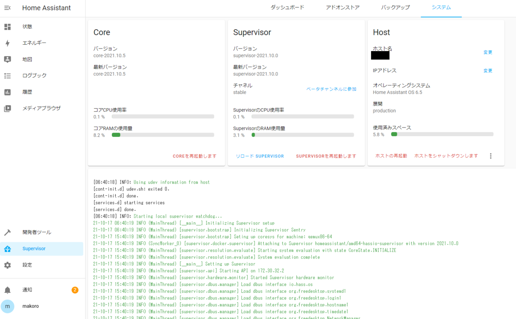This screenshot has height=319, width=516.
Task: Click the ログブック list icon
Action: pyautogui.click(x=7, y=76)
